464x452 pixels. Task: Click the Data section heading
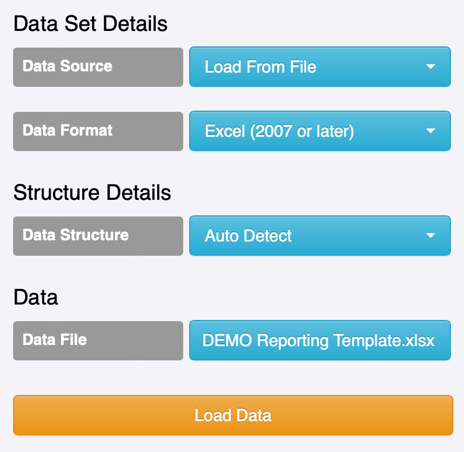point(36,297)
